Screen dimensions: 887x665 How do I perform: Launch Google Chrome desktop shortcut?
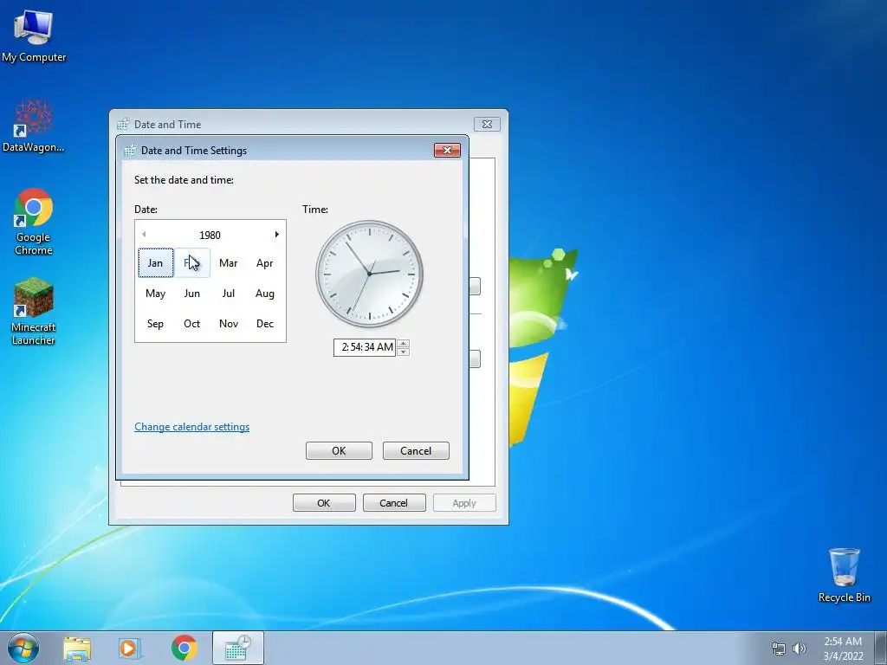(x=34, y=222)
